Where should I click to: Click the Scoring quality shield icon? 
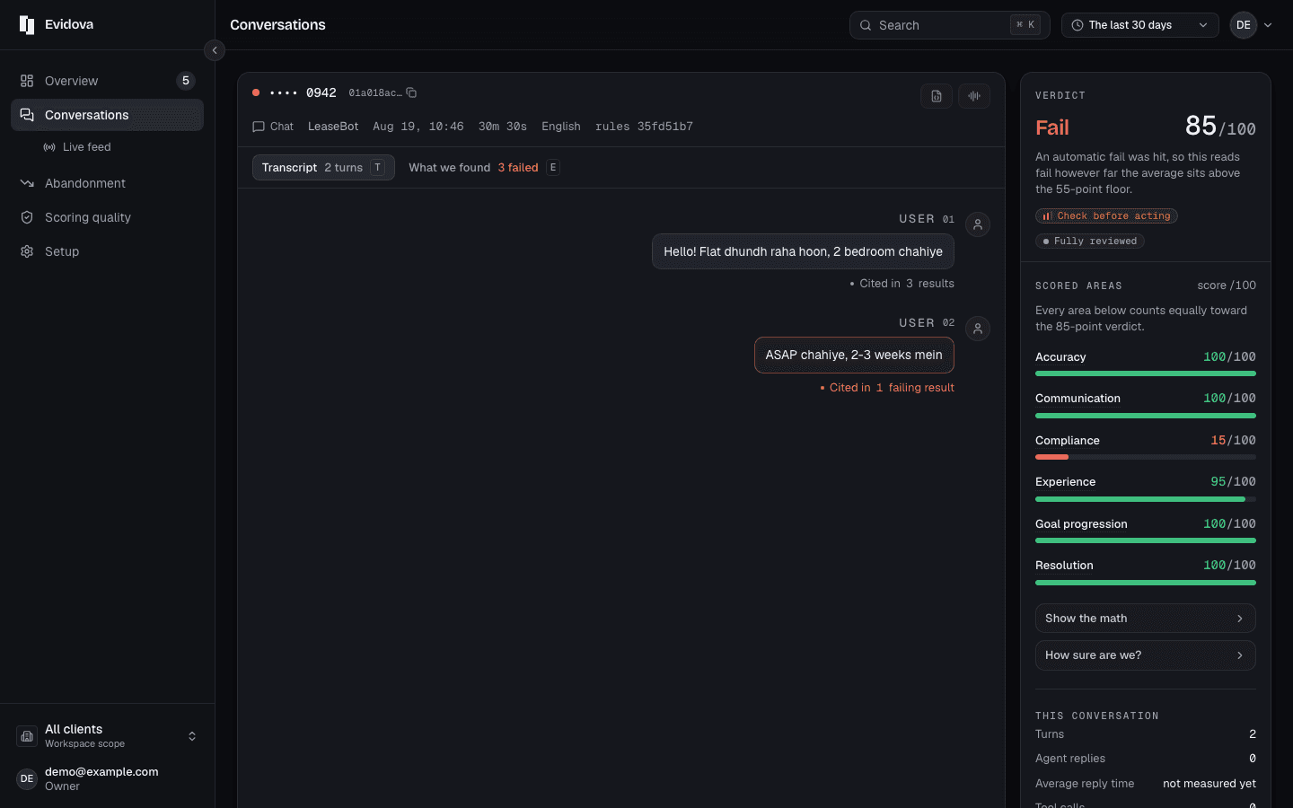coord(27,217)
